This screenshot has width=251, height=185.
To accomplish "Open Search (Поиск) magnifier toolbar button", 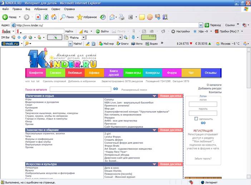I will [x=67, y=17].
